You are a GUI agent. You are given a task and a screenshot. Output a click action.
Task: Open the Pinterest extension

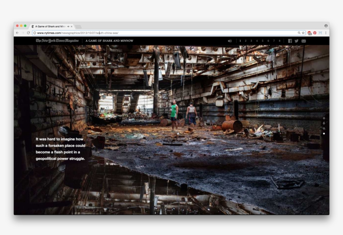tap(315, 33)
